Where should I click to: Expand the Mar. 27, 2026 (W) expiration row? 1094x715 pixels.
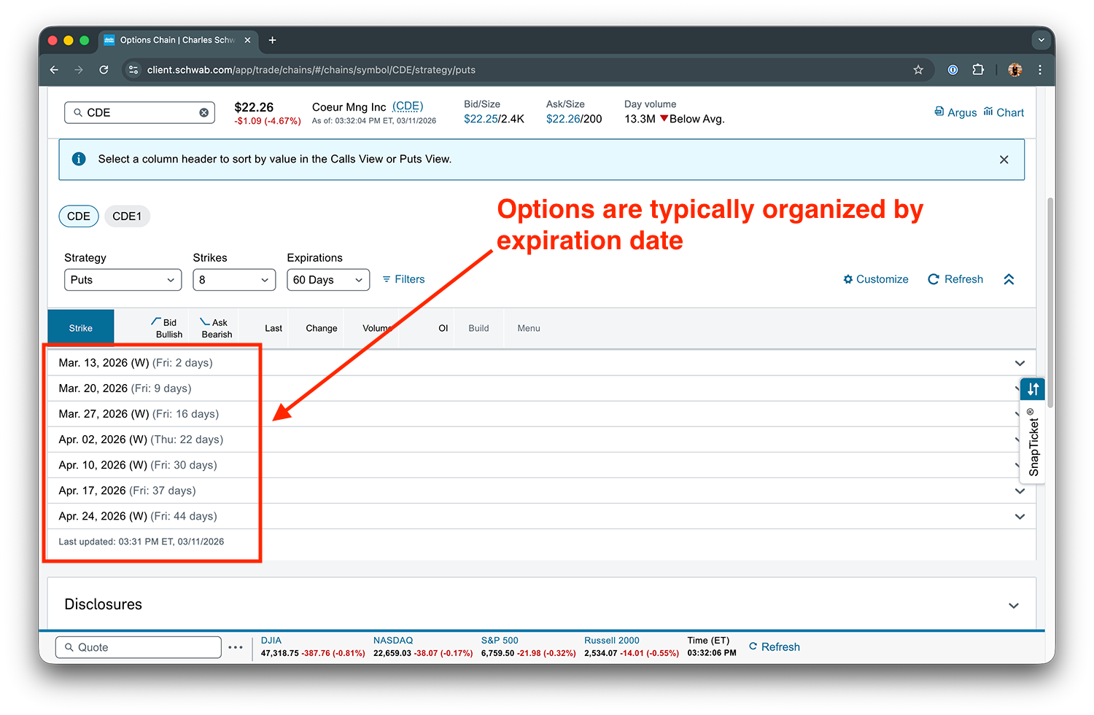pyautogui.click(x=541, y=414)
